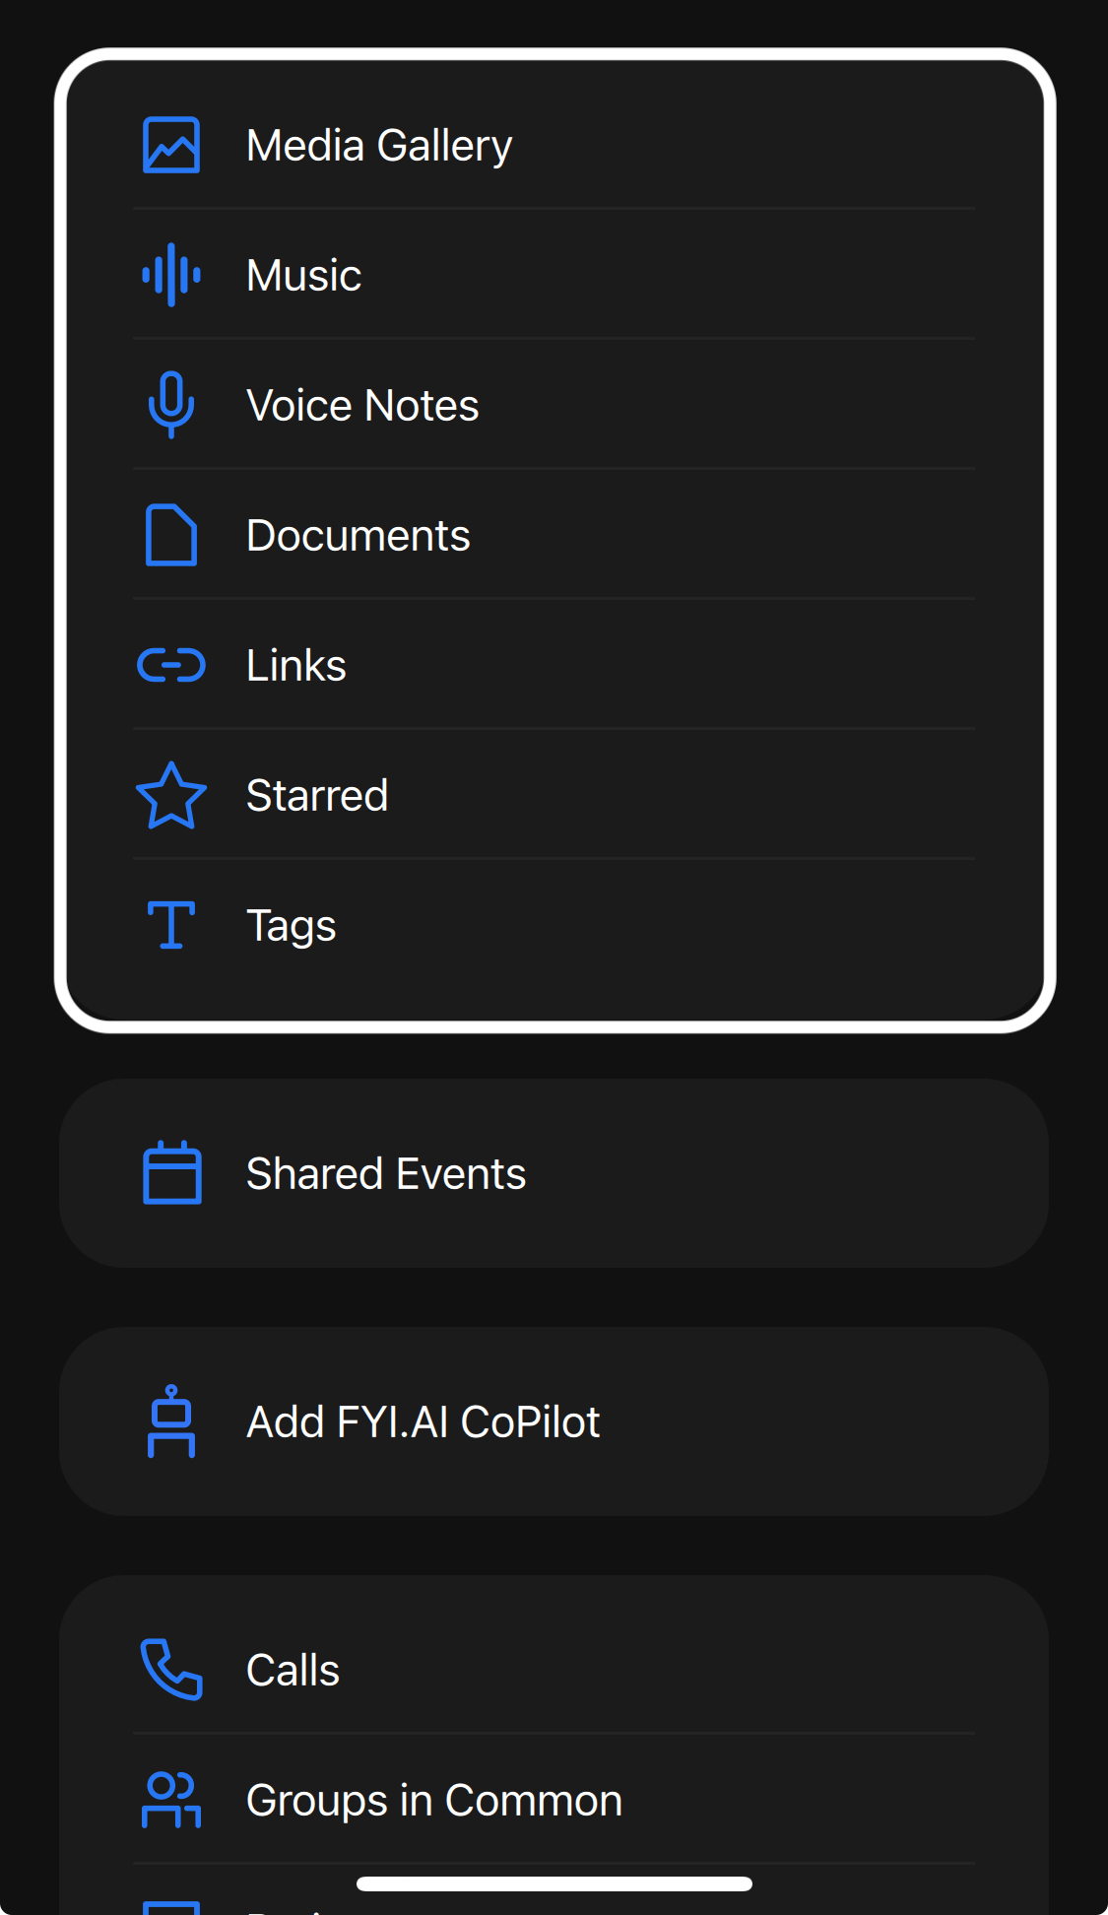This screenshot has height=1915, width=1108.
Task: Tap the Groups in Common people icon
Action: (x=171, y=1800)
